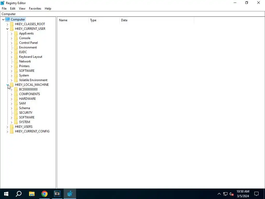Open the notification center icon
Viewport: 265px width, 199px height.
256,194
